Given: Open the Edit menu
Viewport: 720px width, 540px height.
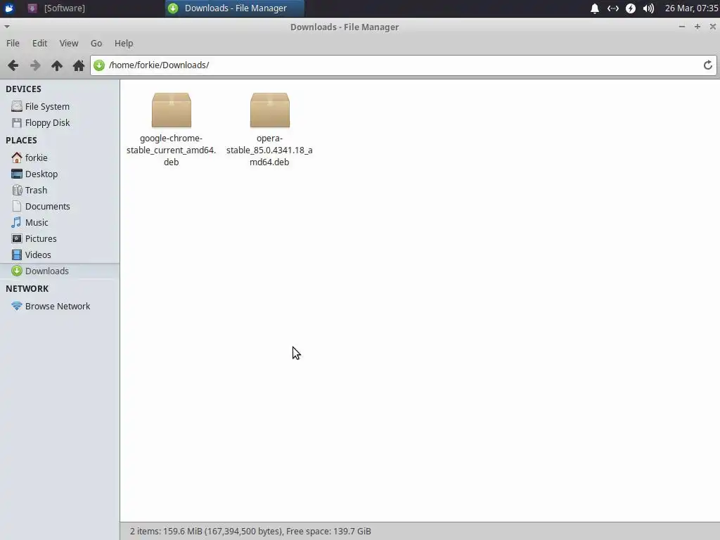Looking at the screenshot, I should pos(39,43).
